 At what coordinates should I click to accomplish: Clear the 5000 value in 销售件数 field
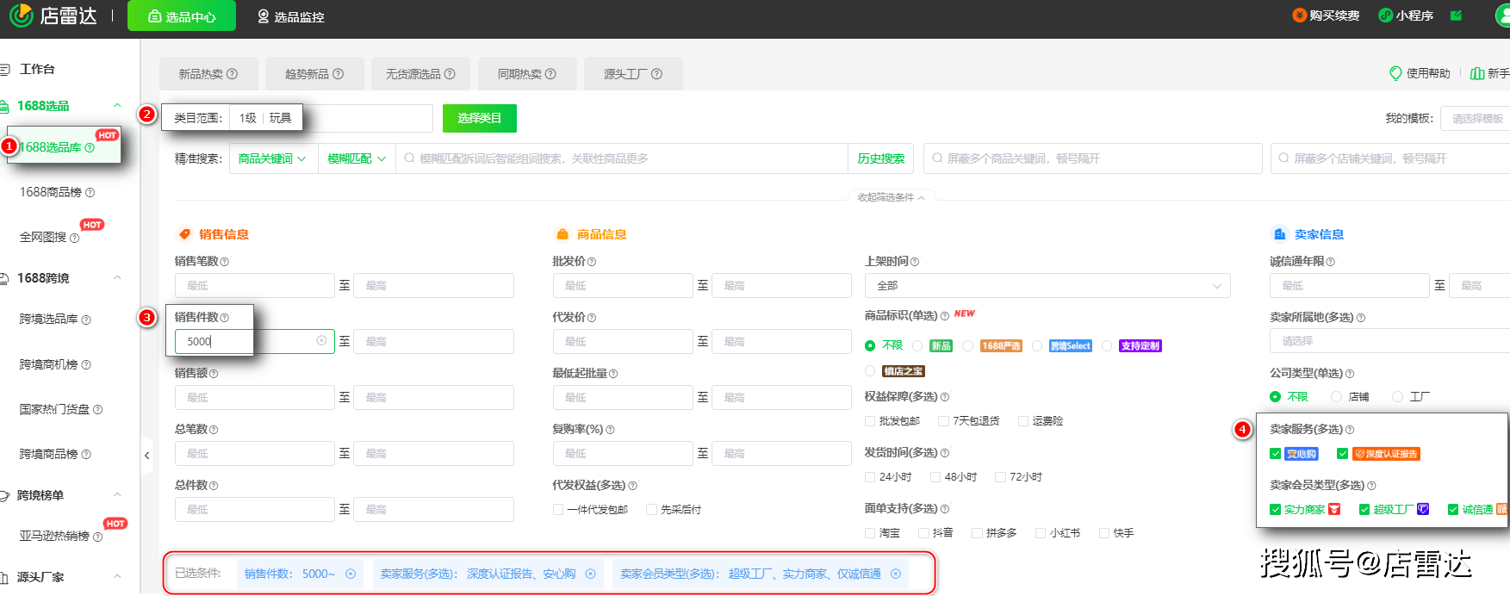point(321,341)
